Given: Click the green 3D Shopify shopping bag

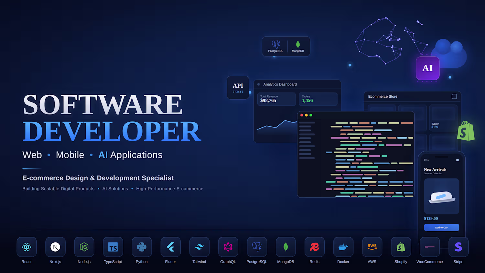Looking at the screenshot, I should [466, 131].
